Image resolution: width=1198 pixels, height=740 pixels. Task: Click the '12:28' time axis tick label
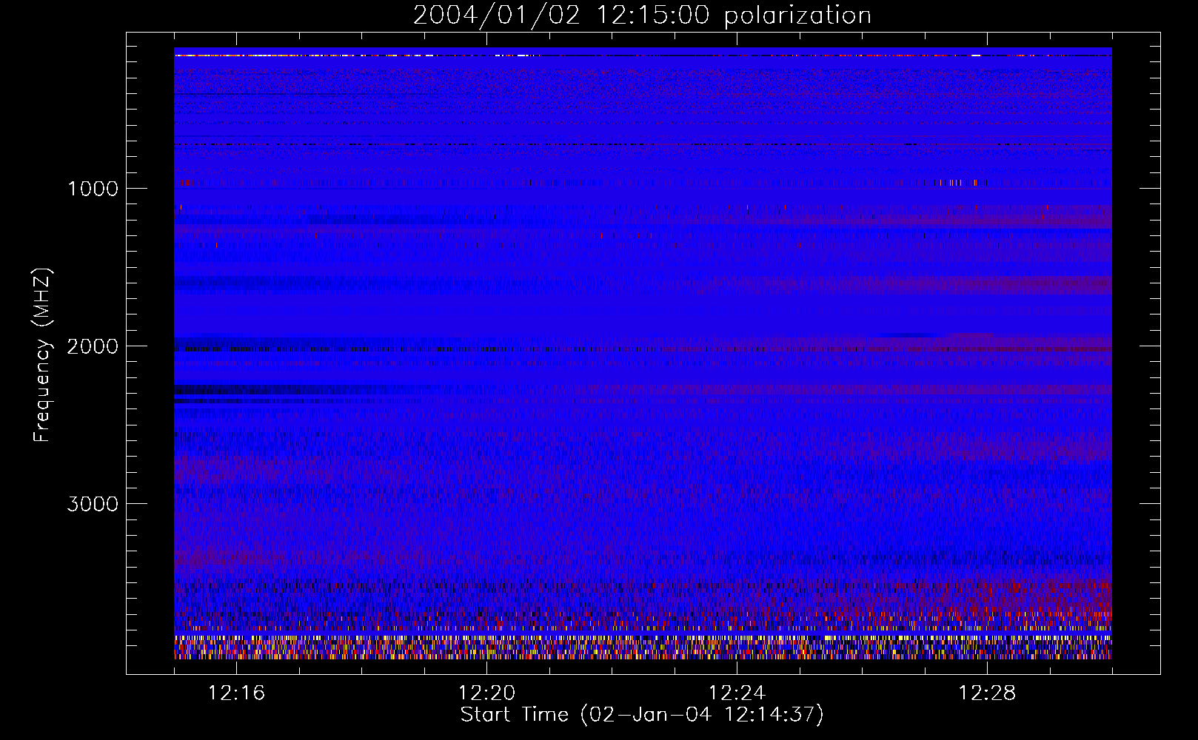pos(987,693)
